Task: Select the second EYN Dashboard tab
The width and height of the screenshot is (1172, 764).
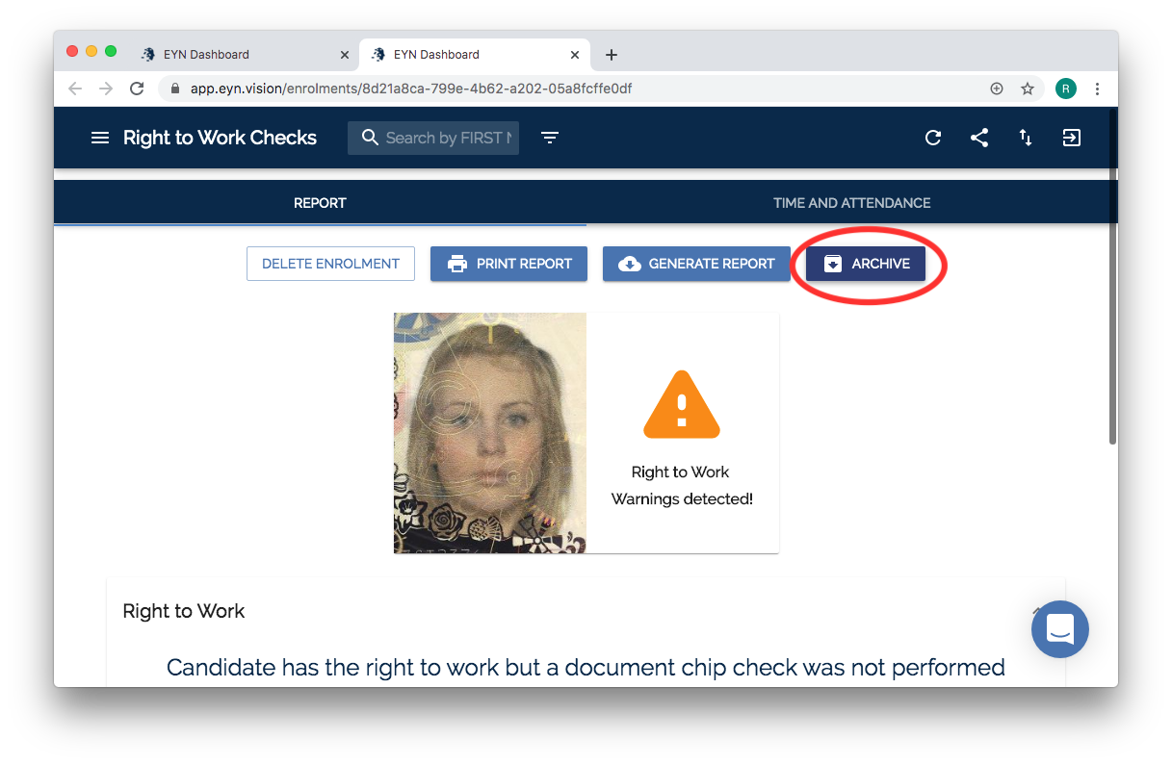Action: [475, 55]
